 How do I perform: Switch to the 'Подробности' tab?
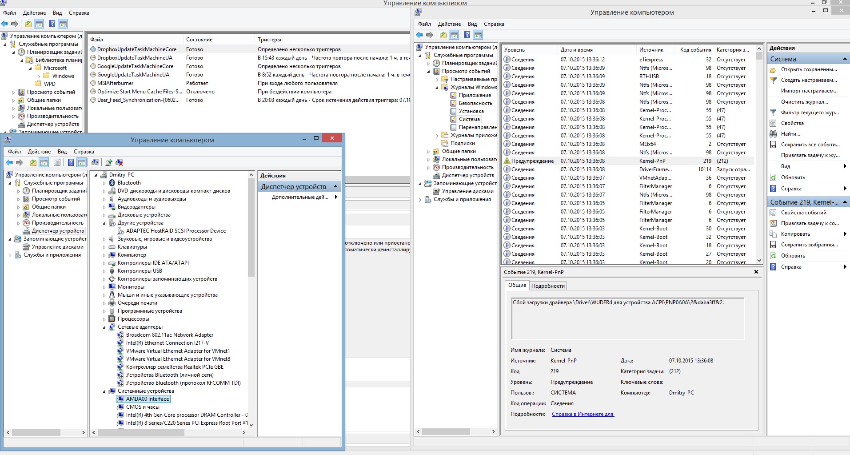pos(548,286)
